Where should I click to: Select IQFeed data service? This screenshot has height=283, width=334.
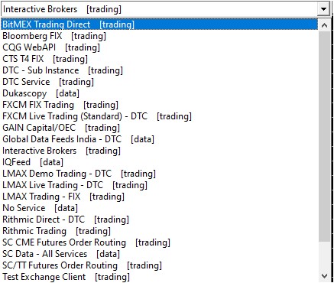tap(159, 162)
